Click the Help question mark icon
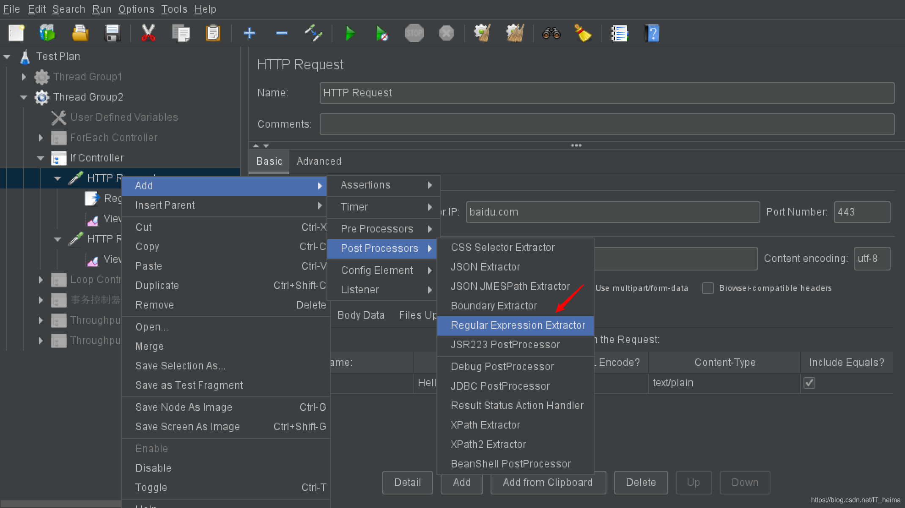This screenshot has height=508, width=905. click(x=652, y=33)
